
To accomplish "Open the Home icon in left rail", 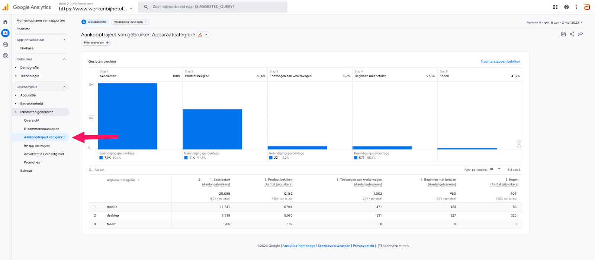I will point(5,22).
